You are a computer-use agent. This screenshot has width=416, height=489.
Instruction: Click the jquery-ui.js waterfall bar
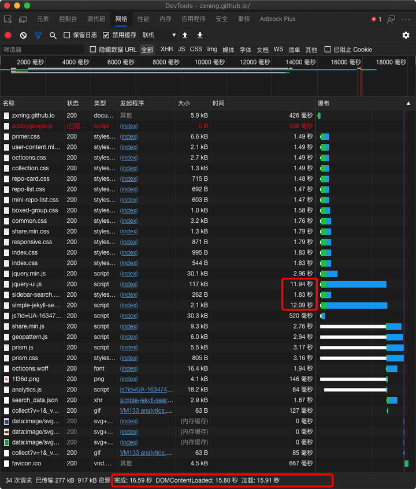point(353,285)
